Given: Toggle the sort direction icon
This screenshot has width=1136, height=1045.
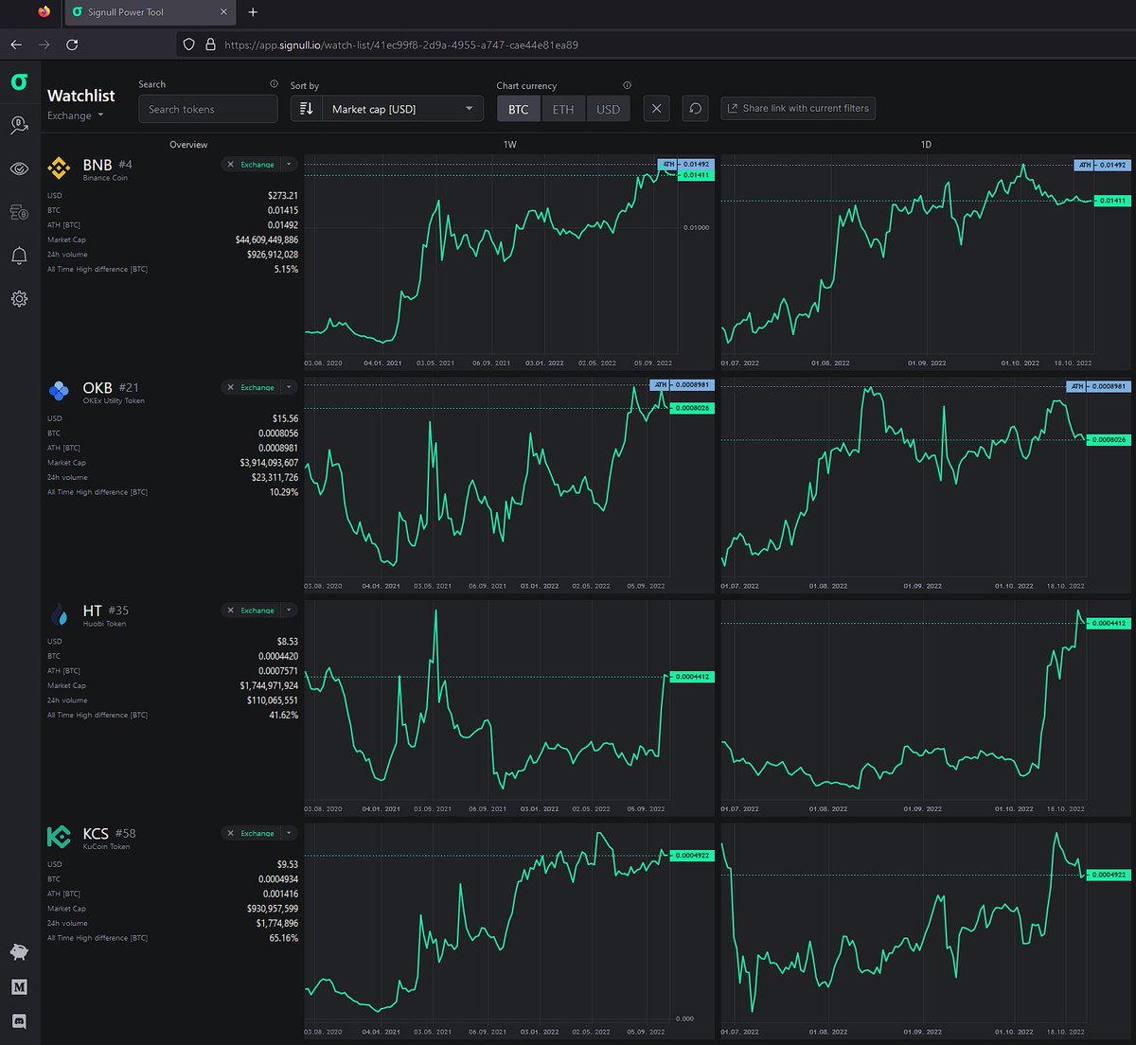Looking at the screenshot, I should (x=307, y=109).
